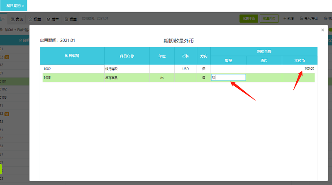This screenshot has height=185, width=332.
Task: Select the 科目期初 tab
Action: click(14, 6)
